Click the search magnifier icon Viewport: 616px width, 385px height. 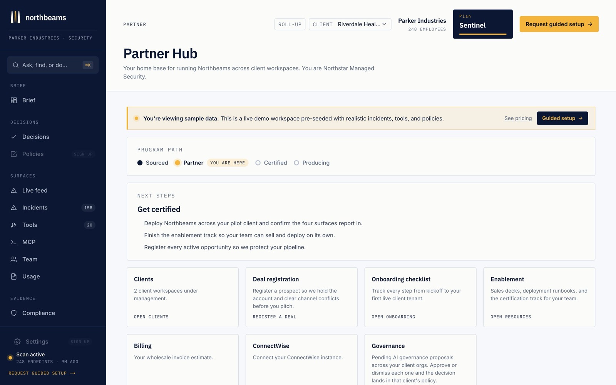point(16,65)
